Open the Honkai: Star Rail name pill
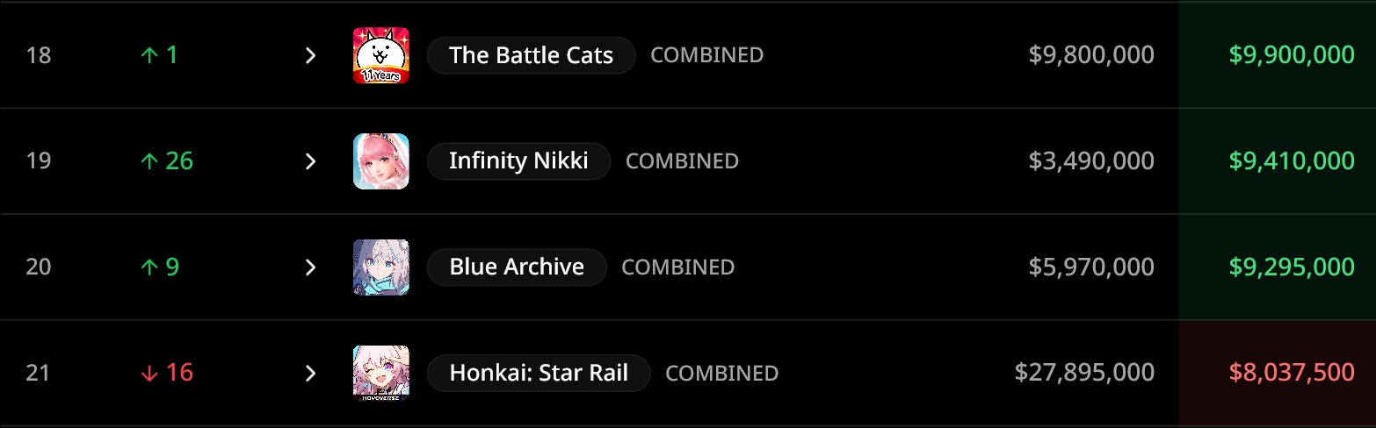The height and width of the screenshot is (428, 1376). [x=539, y=373]
